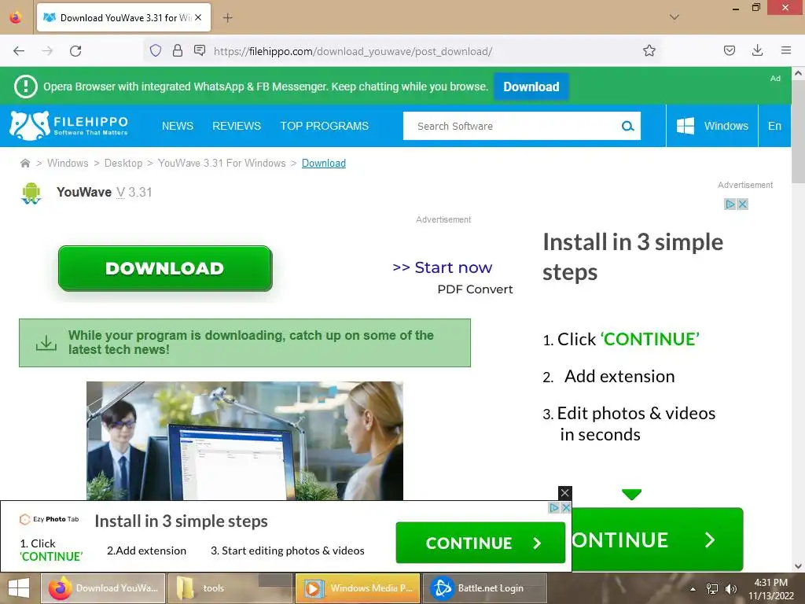Click the padlock site security icon

pyautogui.click(x=178, y=50)
